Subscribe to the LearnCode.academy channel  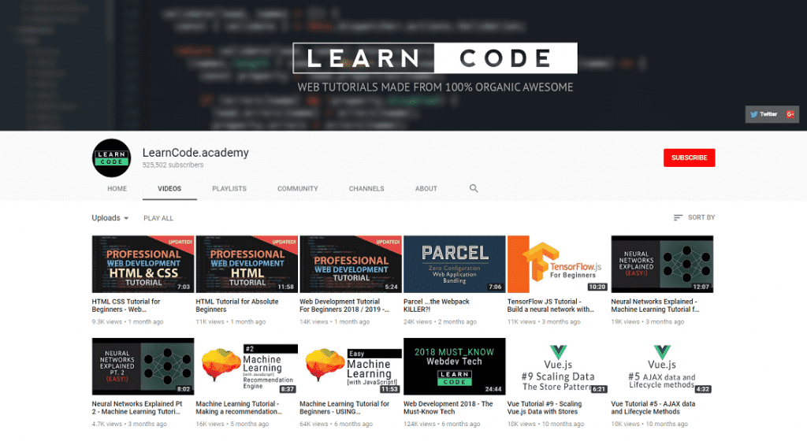pyautogui.click(x=689, y=158)
